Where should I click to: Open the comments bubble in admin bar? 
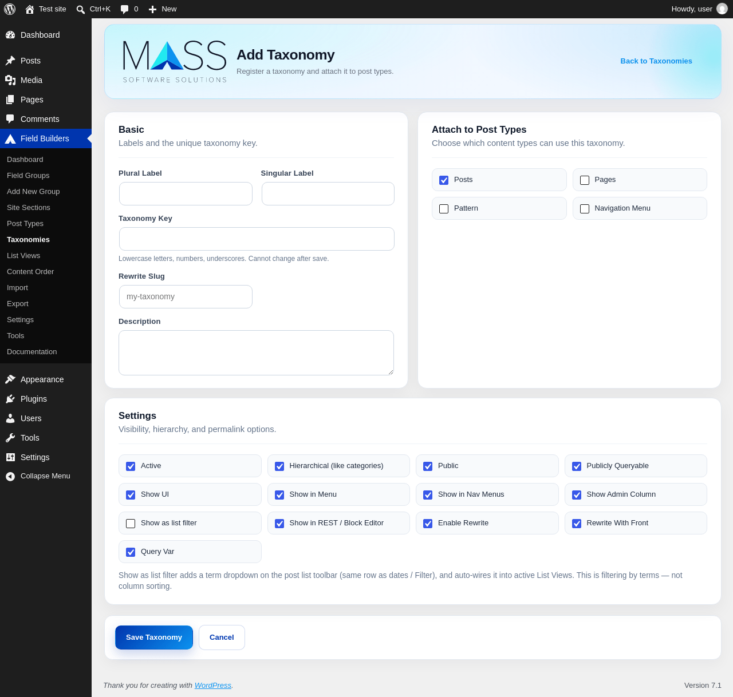[124, 9]
